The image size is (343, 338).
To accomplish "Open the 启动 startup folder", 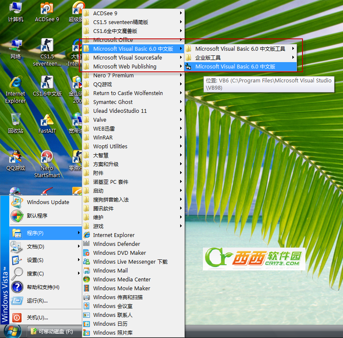I will tap(133, 191).
